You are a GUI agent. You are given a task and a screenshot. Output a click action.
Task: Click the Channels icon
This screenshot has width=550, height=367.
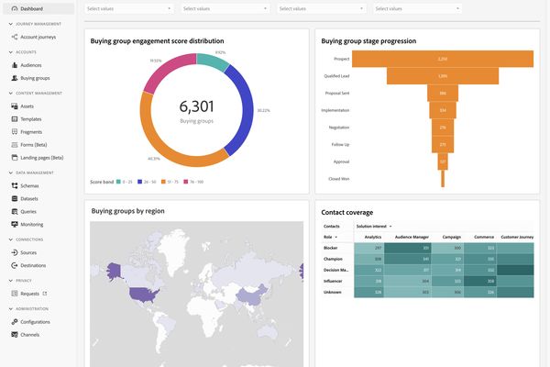pos(15,334)
